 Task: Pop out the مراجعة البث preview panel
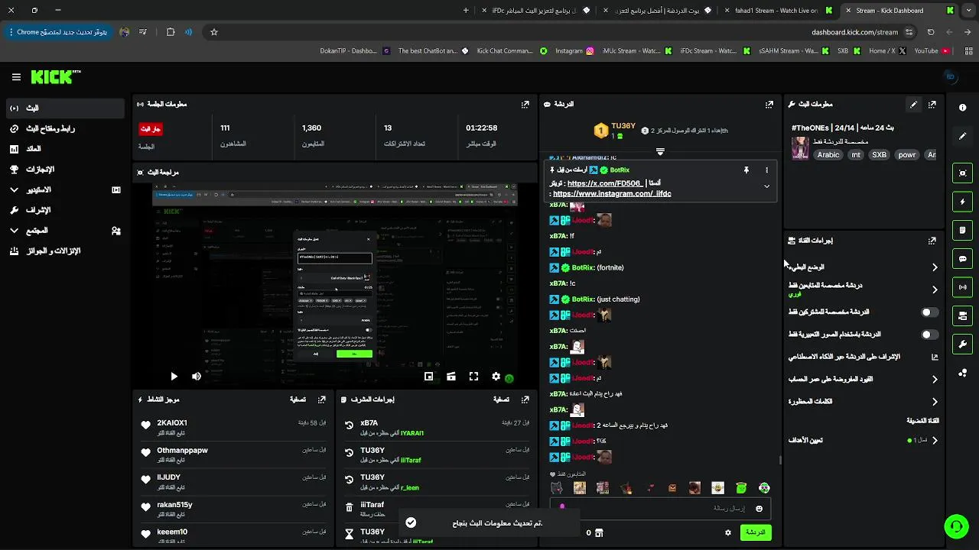[x=525, y=173]
